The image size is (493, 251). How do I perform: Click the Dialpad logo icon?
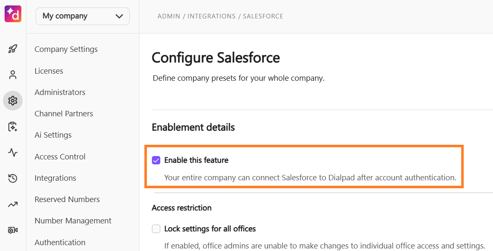(13, 14)
